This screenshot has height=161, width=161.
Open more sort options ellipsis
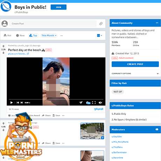pos(62,36)
